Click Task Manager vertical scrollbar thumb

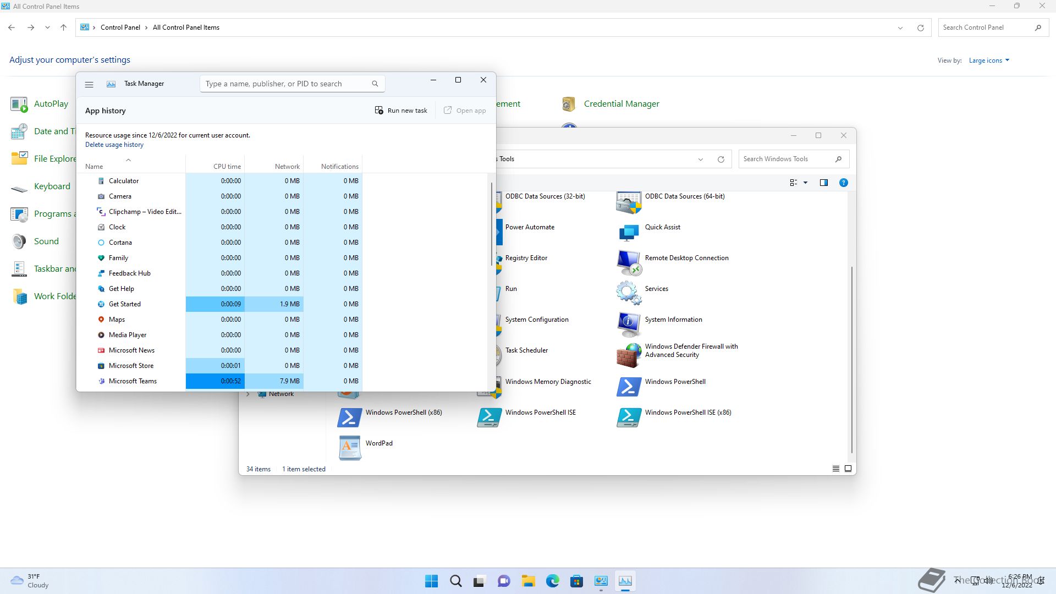coord(491,224)
